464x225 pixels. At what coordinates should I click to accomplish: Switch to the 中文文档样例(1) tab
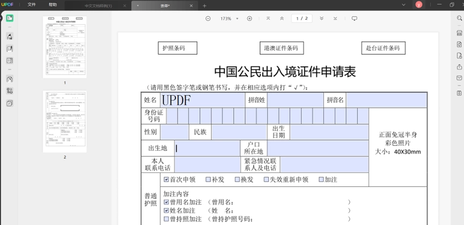click(x=98, y=6)
